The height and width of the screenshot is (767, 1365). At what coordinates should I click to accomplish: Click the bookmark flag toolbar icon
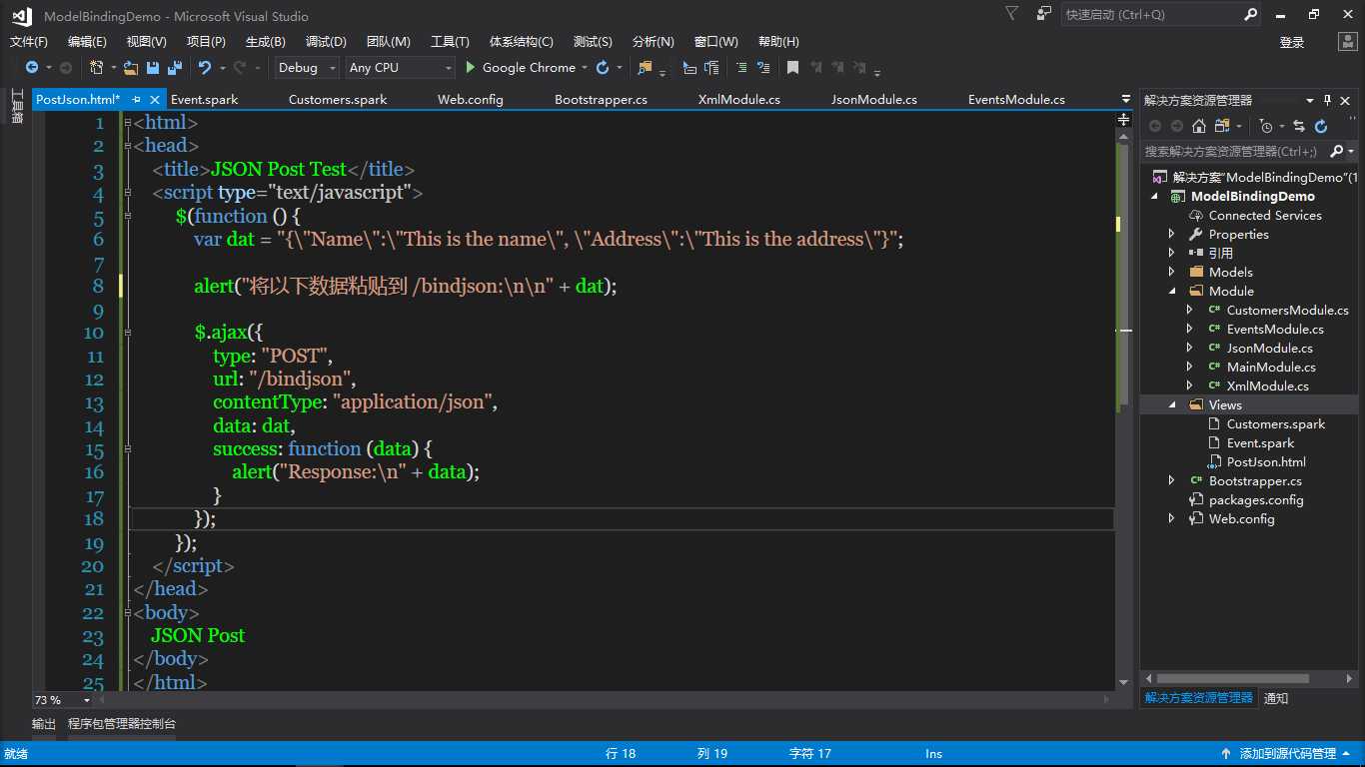click(792, 68)
